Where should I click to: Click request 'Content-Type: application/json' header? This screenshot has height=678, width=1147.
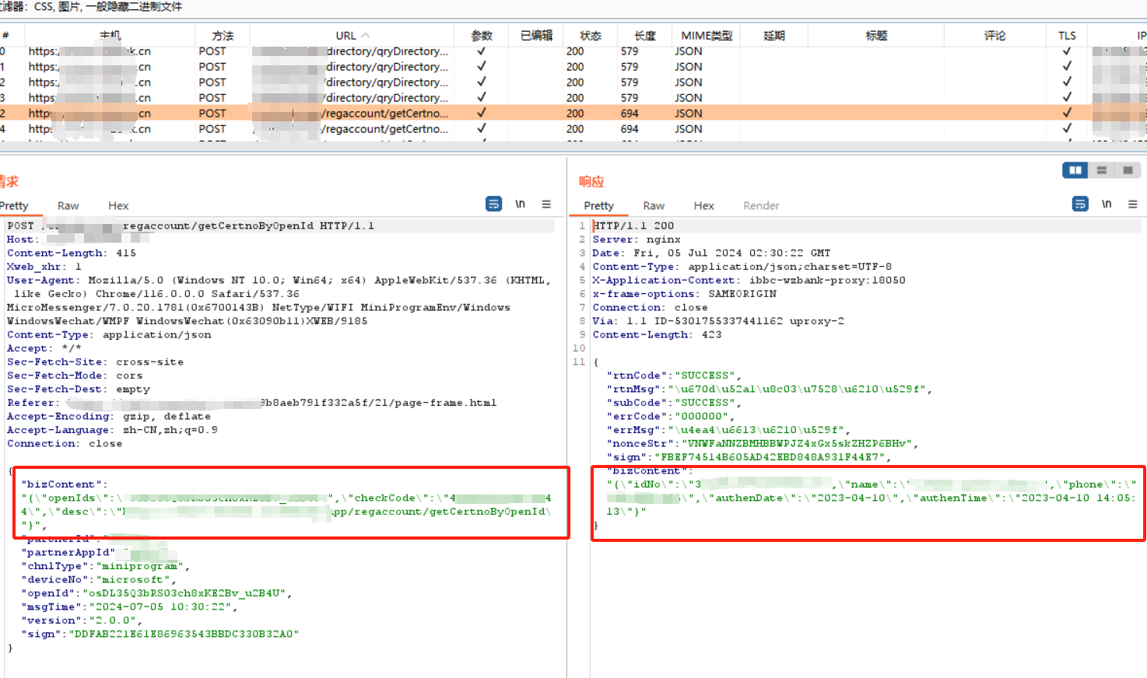click(109, 335)
